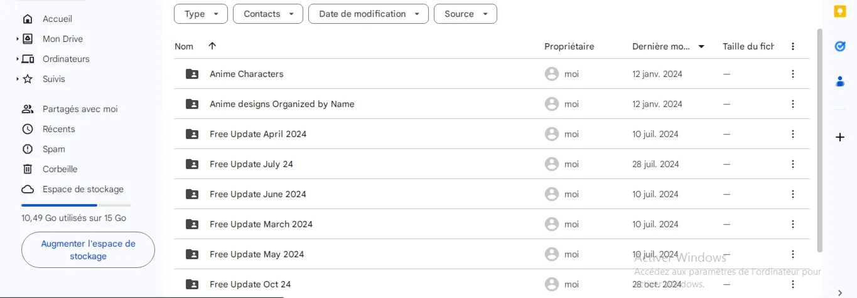This screenshot has height=298, width=857.
Task: Open the Espace de stockage link
Action: click(x=83, y=189)
